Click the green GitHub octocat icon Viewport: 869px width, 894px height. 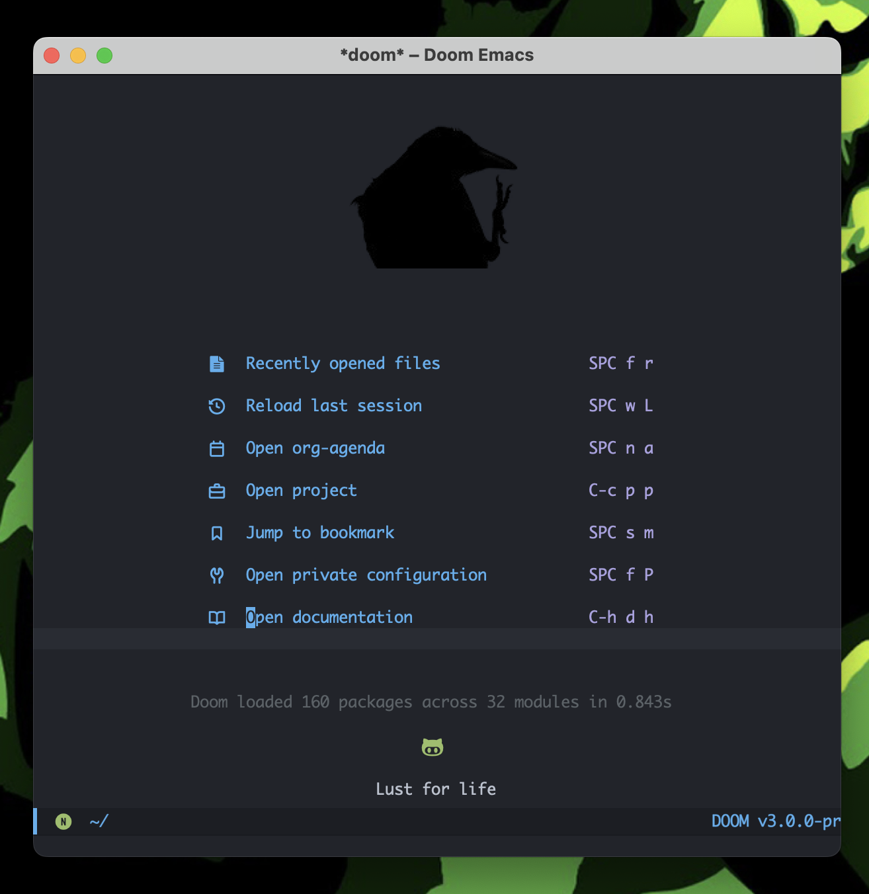point(433,747)
